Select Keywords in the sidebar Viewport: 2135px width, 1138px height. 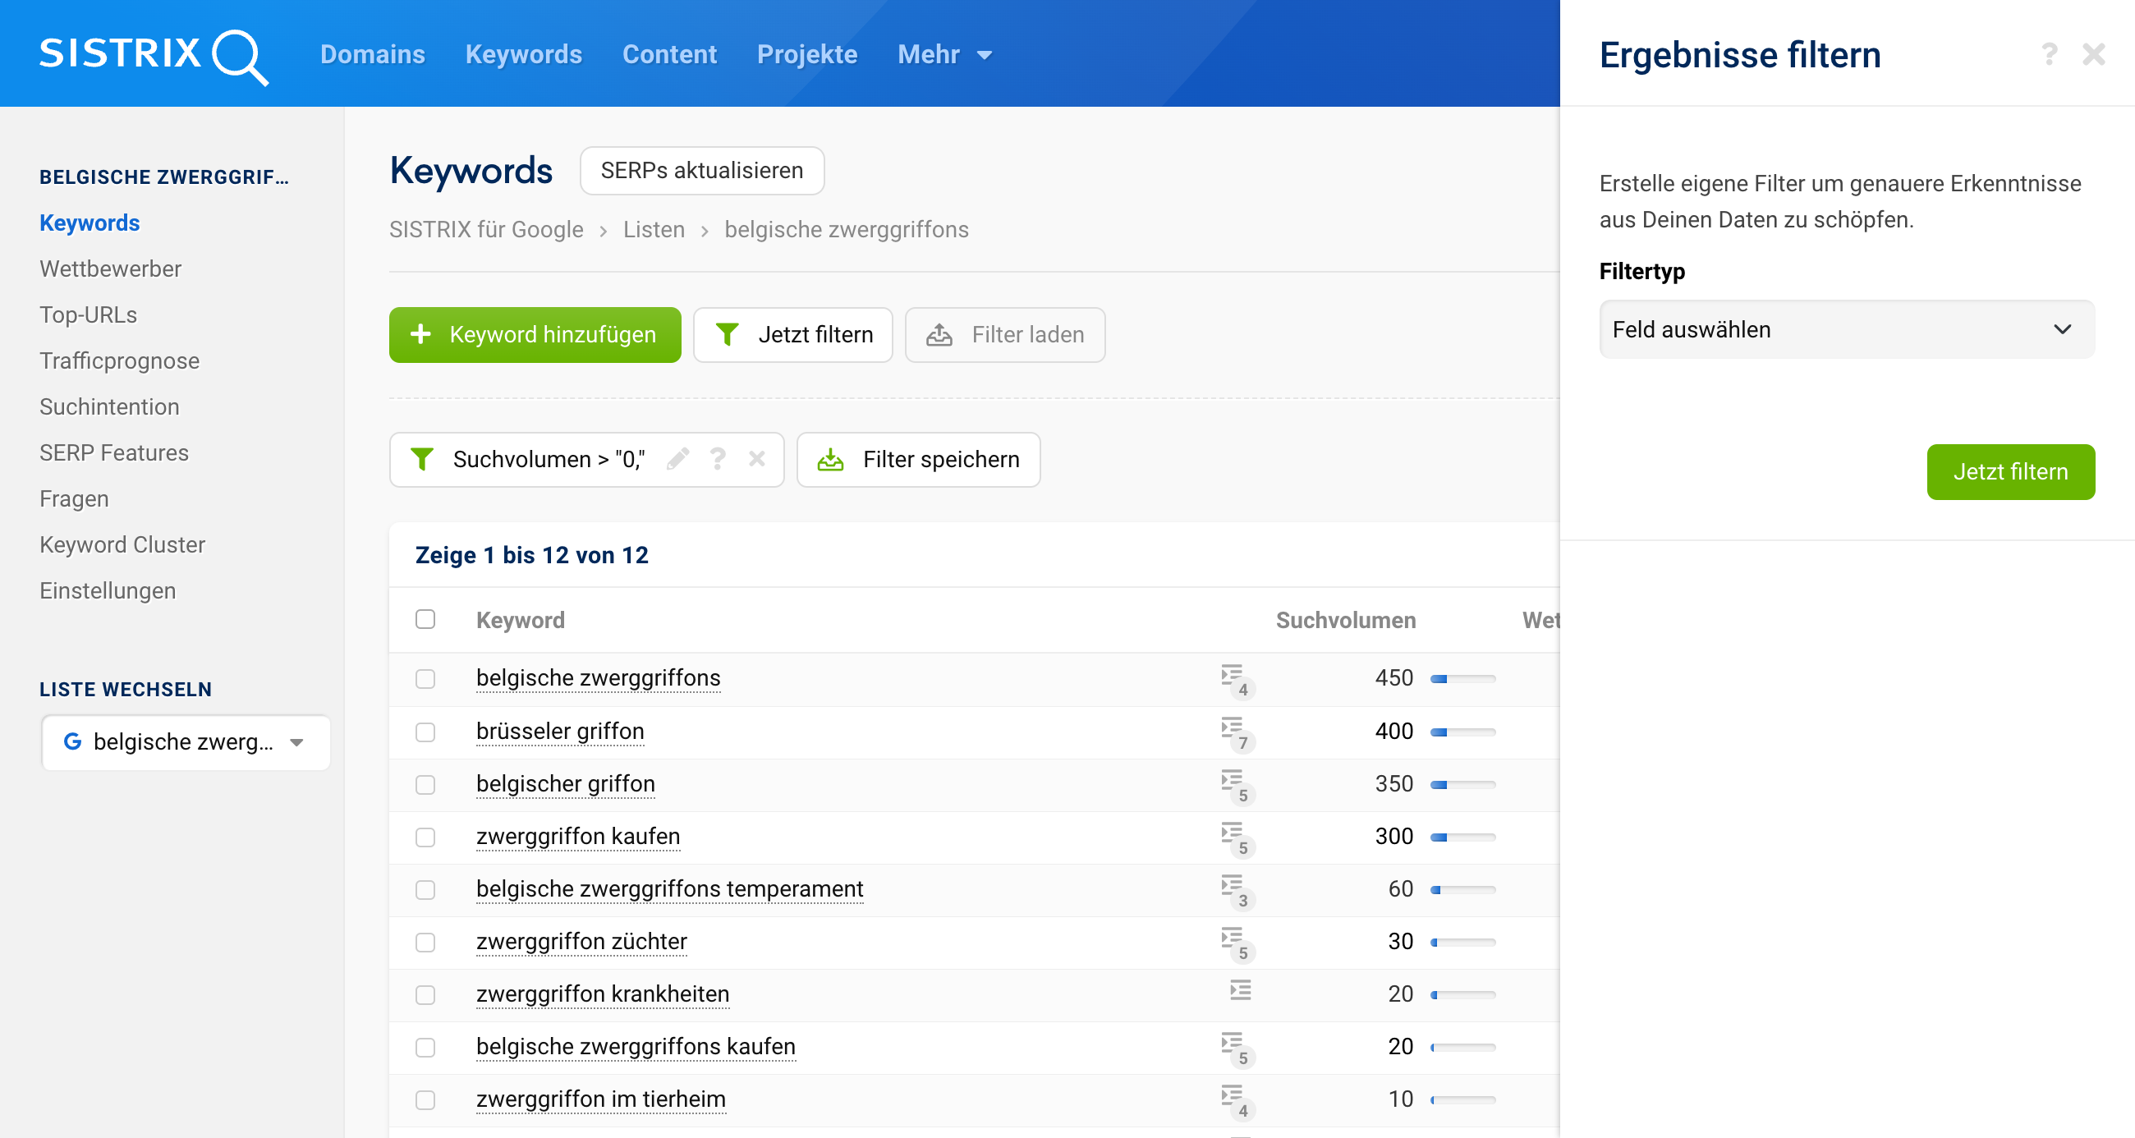pos(90,223)
